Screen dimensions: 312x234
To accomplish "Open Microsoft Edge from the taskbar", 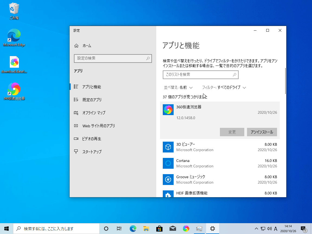I will click(133, 229).
